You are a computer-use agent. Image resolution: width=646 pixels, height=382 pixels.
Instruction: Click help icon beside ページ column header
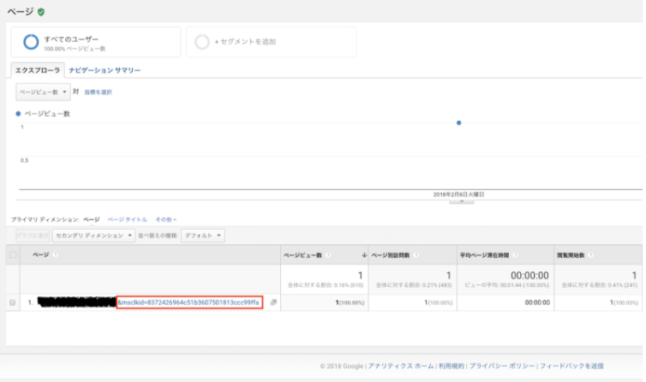(x=57, y=254)
